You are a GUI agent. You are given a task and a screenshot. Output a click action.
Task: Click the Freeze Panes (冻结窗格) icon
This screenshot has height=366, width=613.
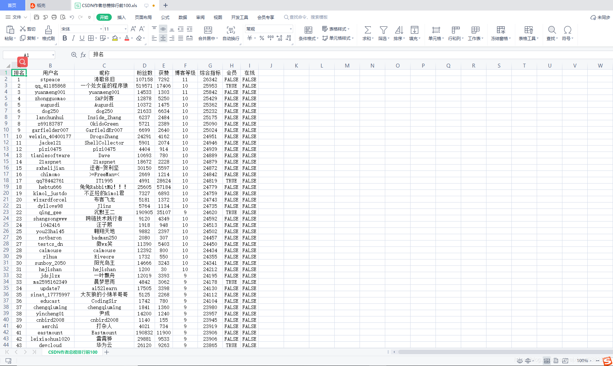pyautogui.click(x=501, y=30)
